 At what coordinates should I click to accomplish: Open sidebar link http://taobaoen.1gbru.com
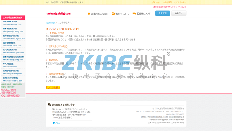click(13, 53)
